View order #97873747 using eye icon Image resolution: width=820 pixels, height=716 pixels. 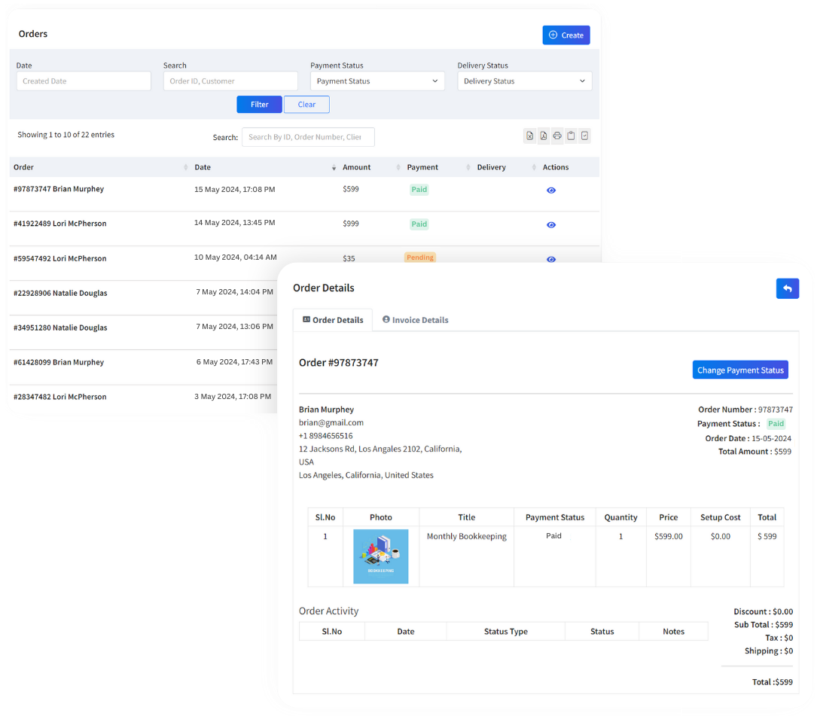(551, 190)
